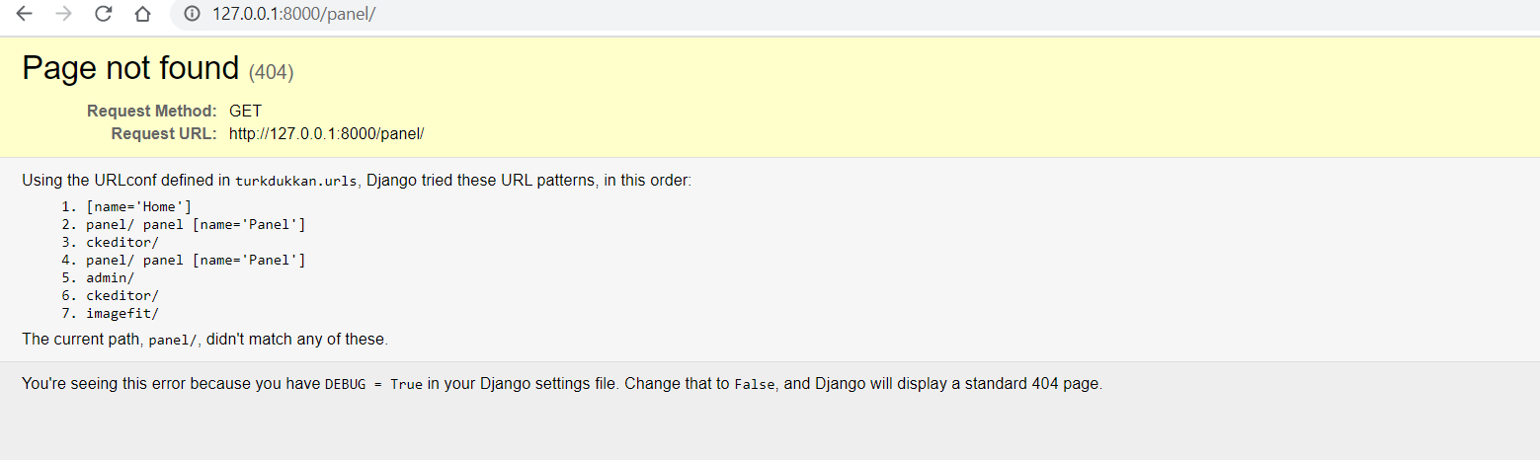Click the (404) status code text
The width and height of the screenshot is (1540, 460).
(271, 71)
